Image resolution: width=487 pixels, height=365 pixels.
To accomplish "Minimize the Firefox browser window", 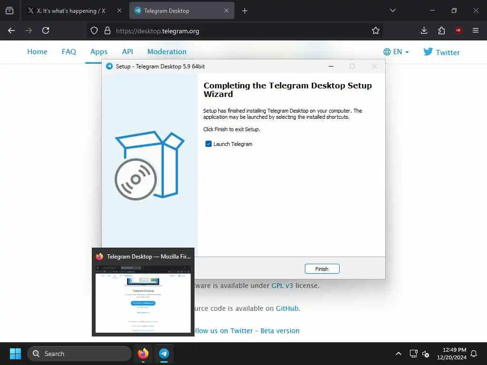I will click(x=432, y=10).
